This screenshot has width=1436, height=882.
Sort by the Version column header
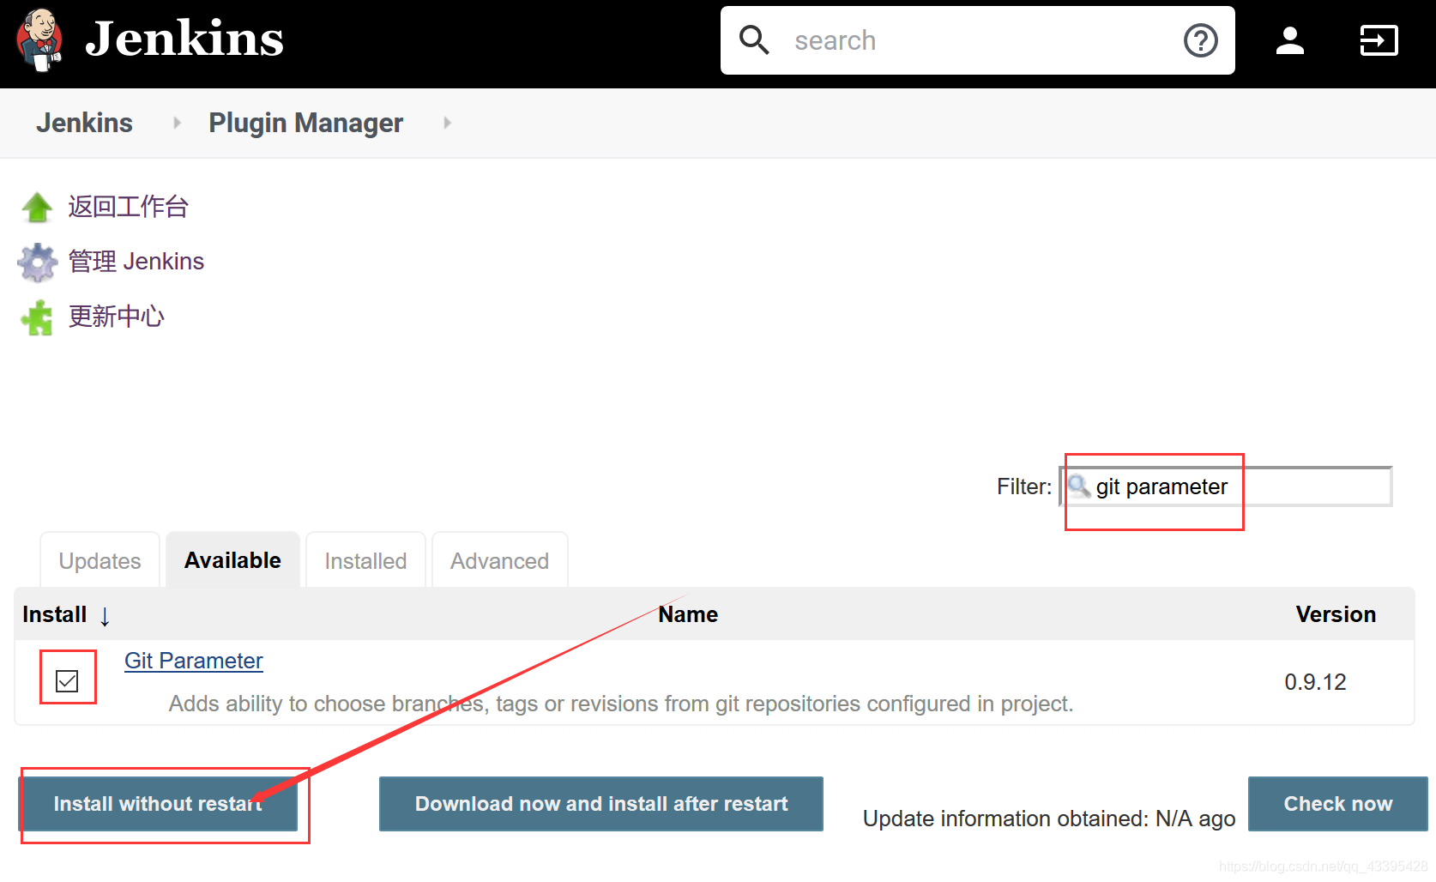1336,614
